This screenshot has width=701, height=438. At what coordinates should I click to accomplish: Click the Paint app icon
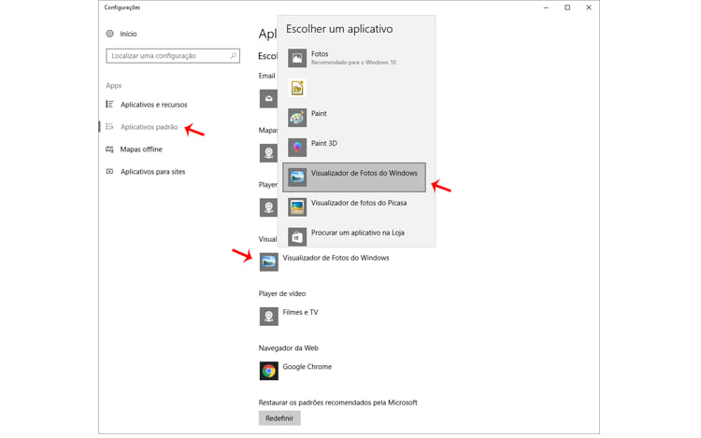click(297, 118)
